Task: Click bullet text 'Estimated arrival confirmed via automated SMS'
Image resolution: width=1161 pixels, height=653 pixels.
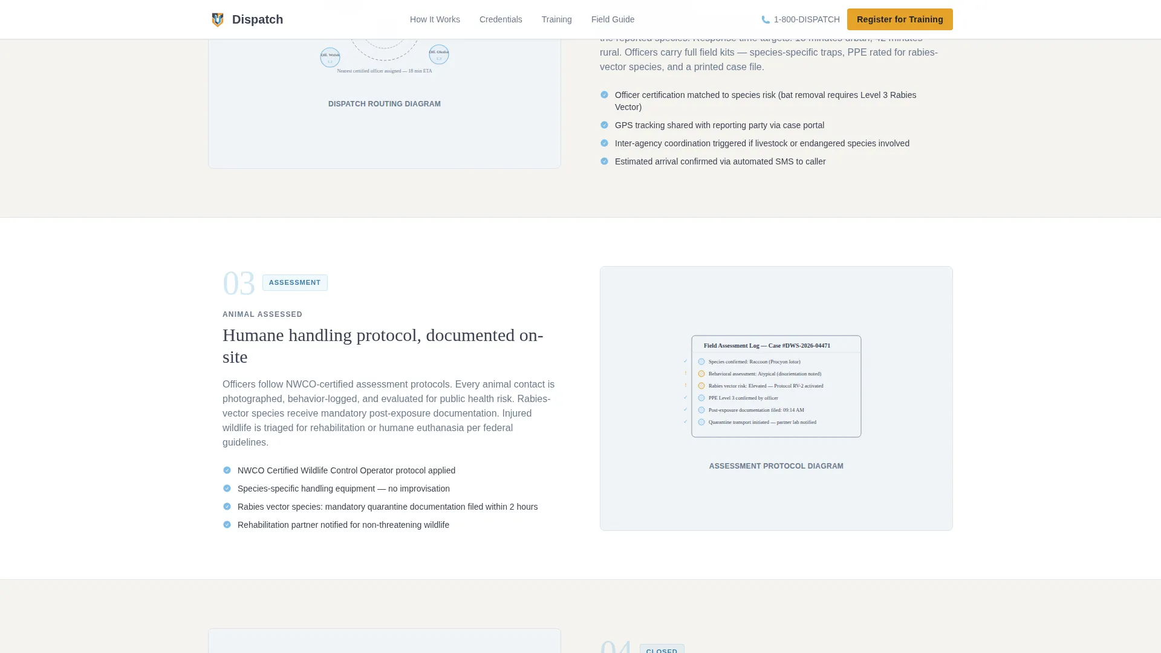Action: click(x=720, y=161)
